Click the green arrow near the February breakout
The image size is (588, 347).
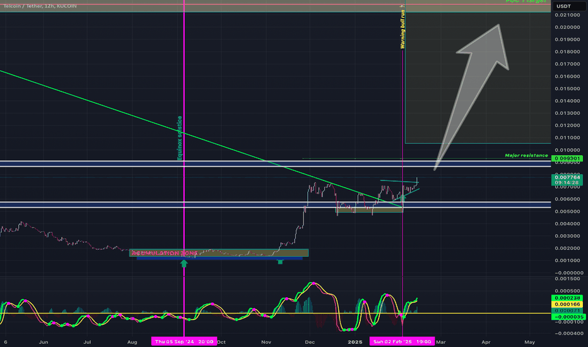[403, 197]
